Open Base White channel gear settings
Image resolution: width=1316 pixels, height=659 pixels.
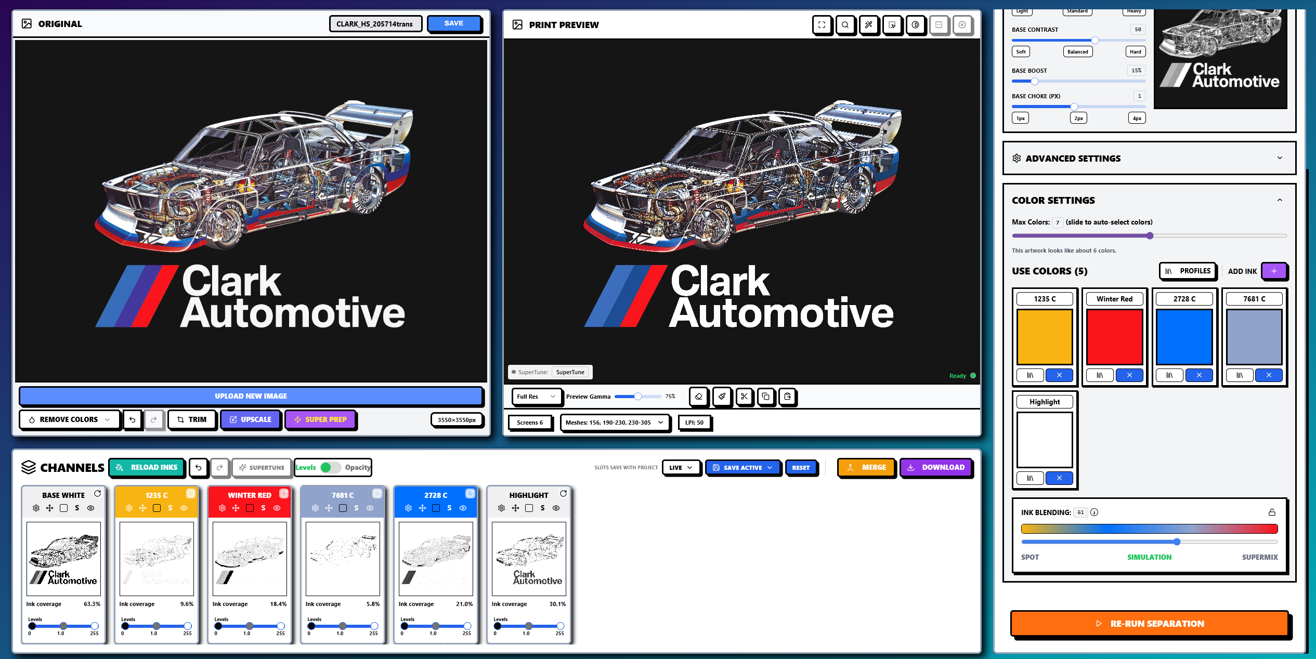[x=36, y=508]
